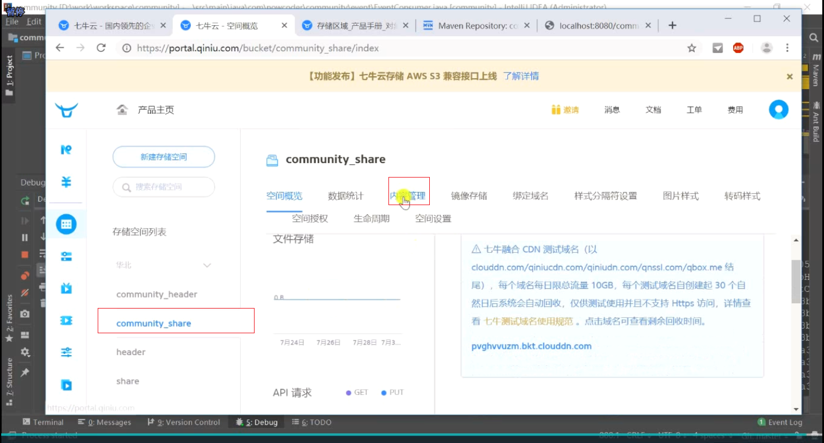
Task: Reload the page with the refresh icon
Action: [101, 48]
